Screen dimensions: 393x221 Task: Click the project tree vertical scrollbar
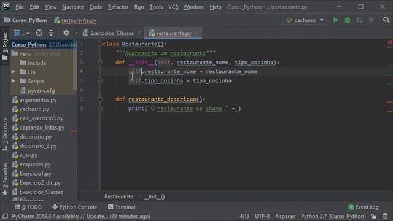(x=75, y=65)
